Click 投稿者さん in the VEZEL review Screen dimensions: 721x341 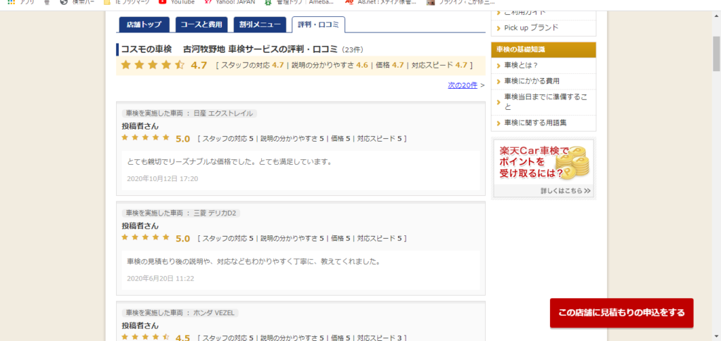pos(140,325)
